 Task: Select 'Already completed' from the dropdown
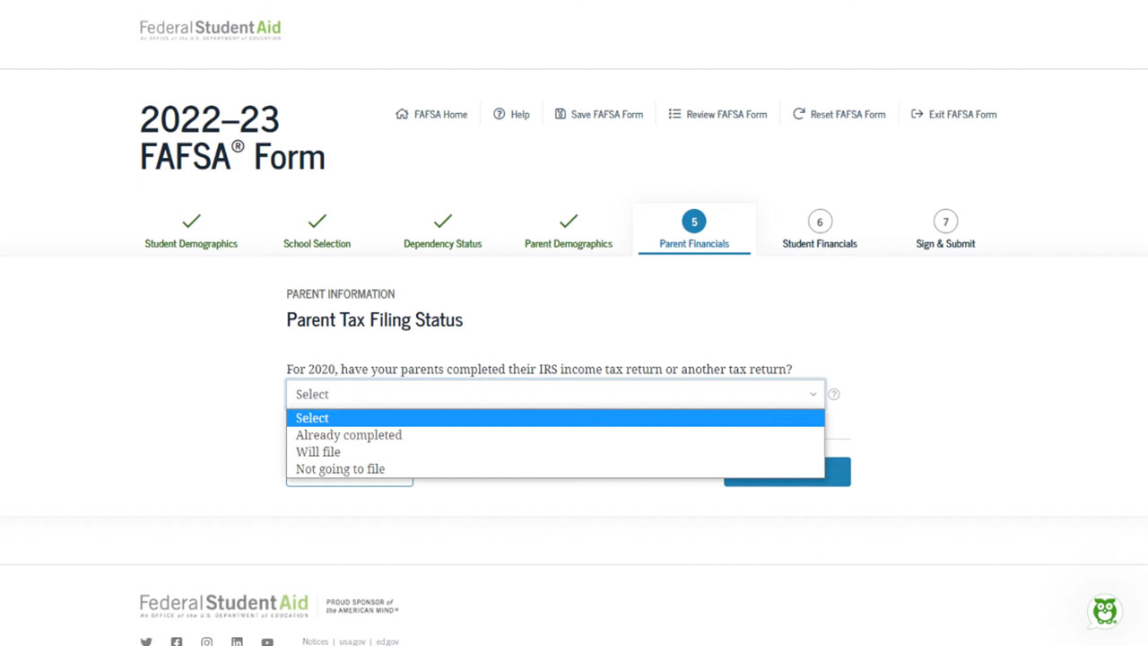point(349,434)
